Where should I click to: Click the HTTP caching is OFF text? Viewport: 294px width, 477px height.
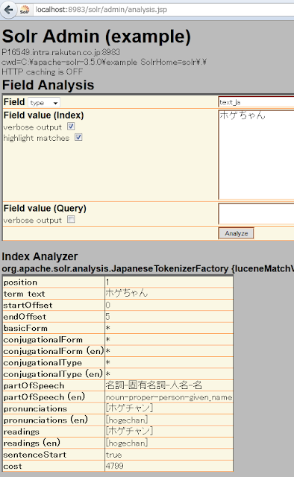pyautogui.click(x=43, y=72)
